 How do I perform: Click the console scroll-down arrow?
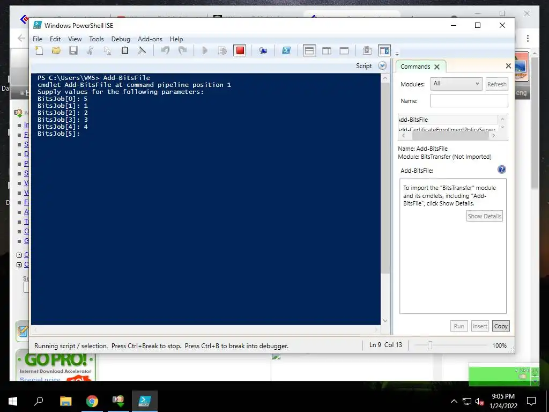[385, 321]
